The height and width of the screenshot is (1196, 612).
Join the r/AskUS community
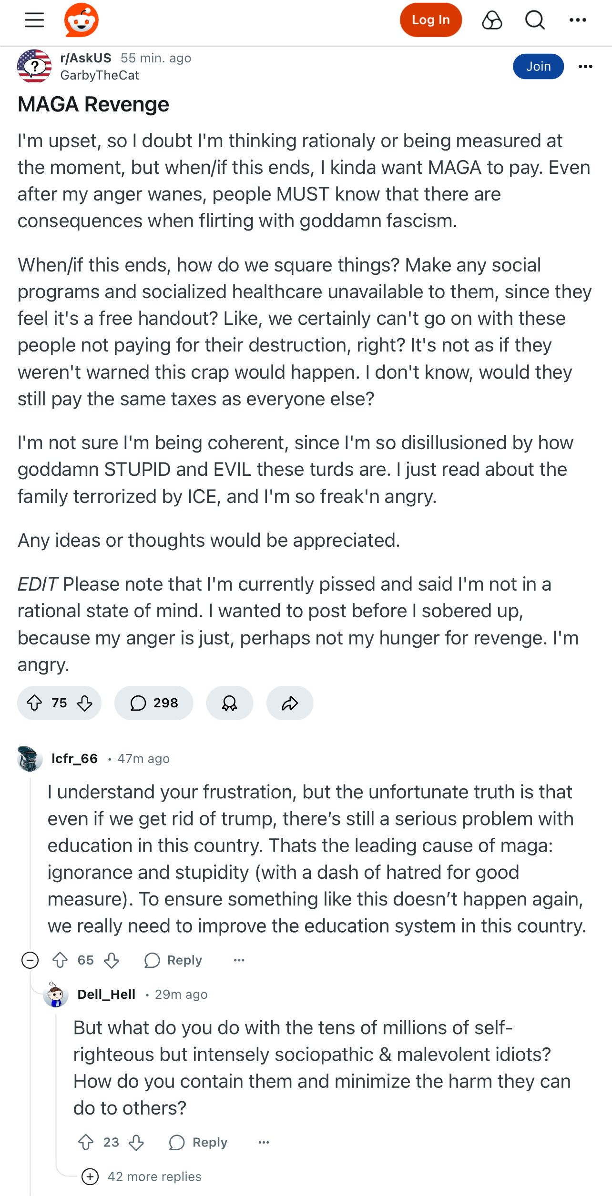click(x=538, y=66)
